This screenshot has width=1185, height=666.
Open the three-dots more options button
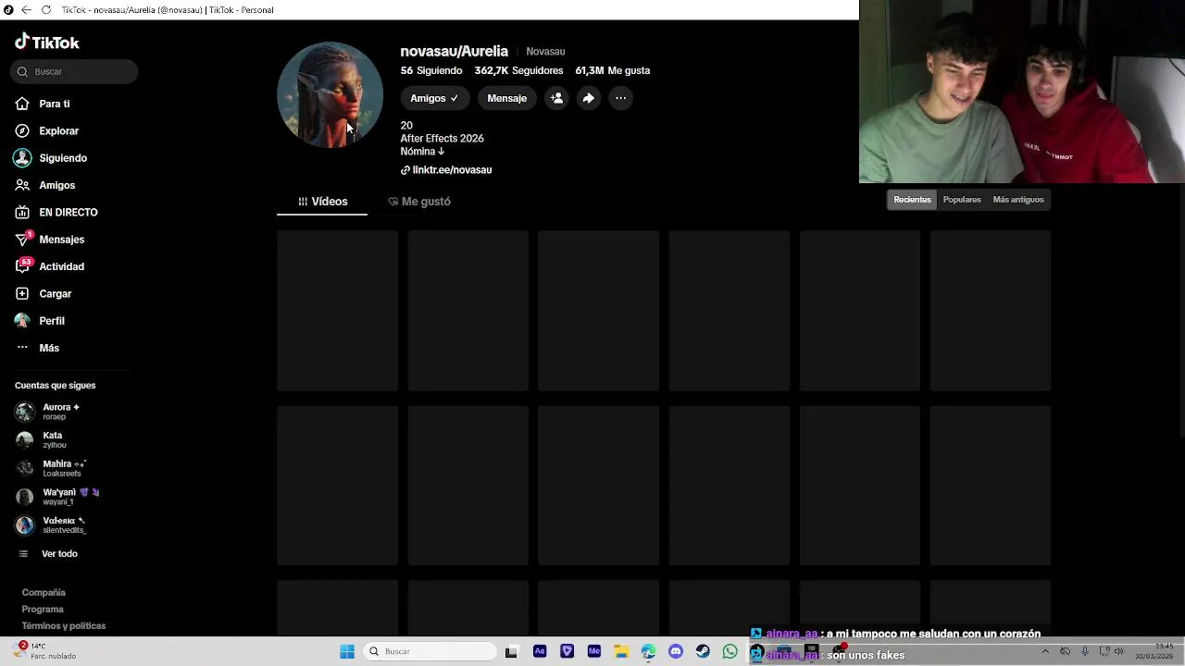pos(621,98)
